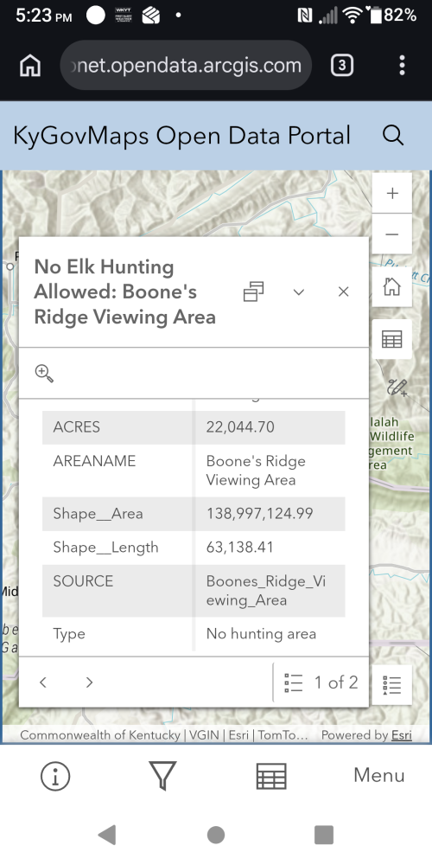
Task: Open the map attribute table widget
Action: click(x=391, y=339)
